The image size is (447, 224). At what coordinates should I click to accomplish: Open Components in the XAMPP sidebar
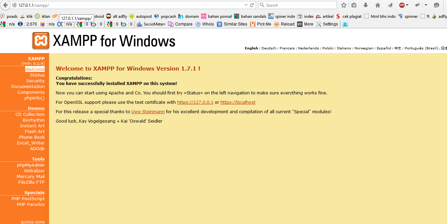tap(31, 92)
